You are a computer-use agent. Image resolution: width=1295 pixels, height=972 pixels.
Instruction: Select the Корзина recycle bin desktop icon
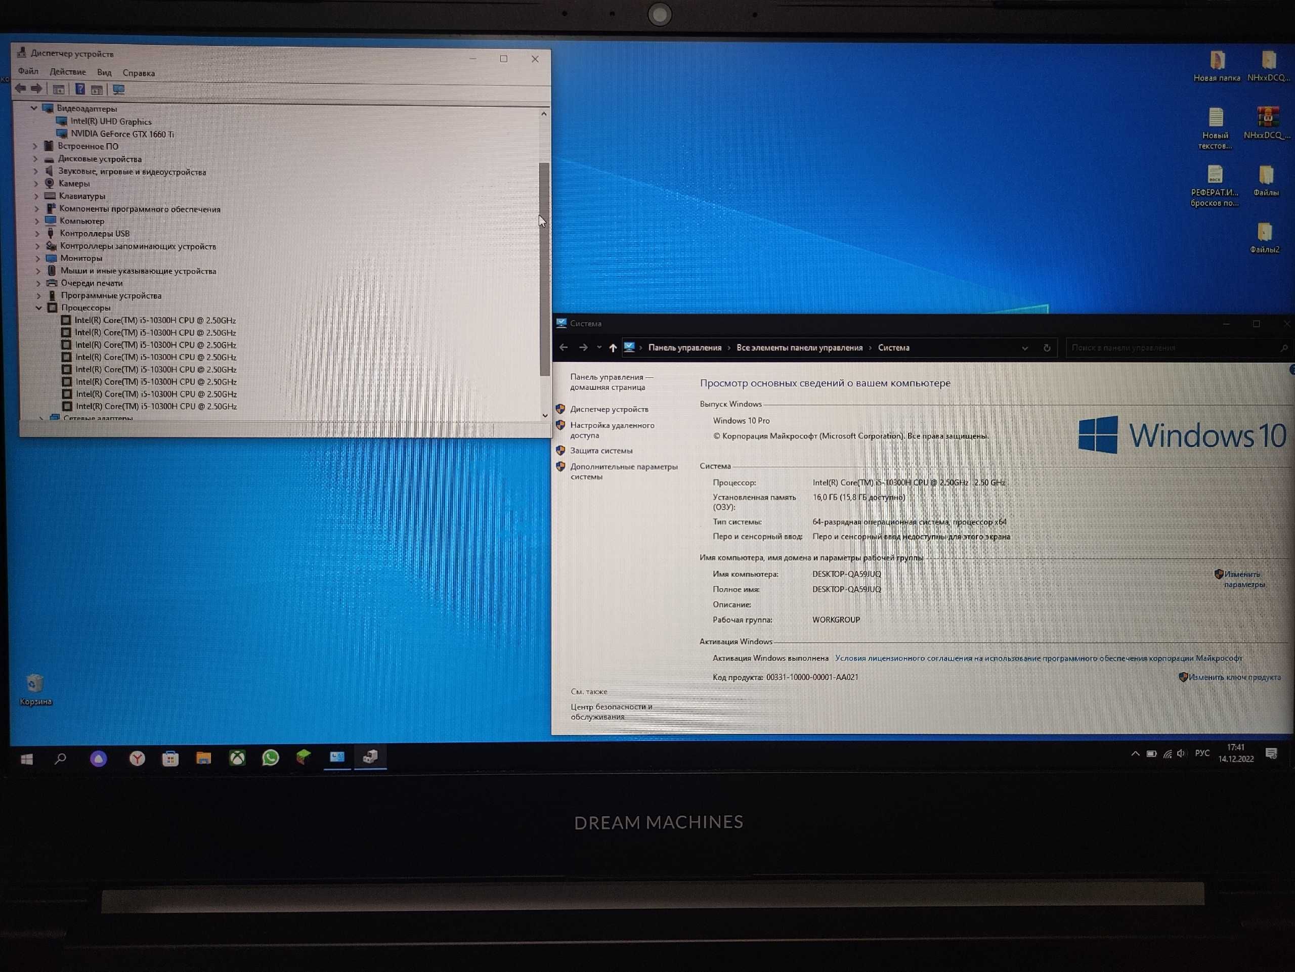tap(35, 689)
